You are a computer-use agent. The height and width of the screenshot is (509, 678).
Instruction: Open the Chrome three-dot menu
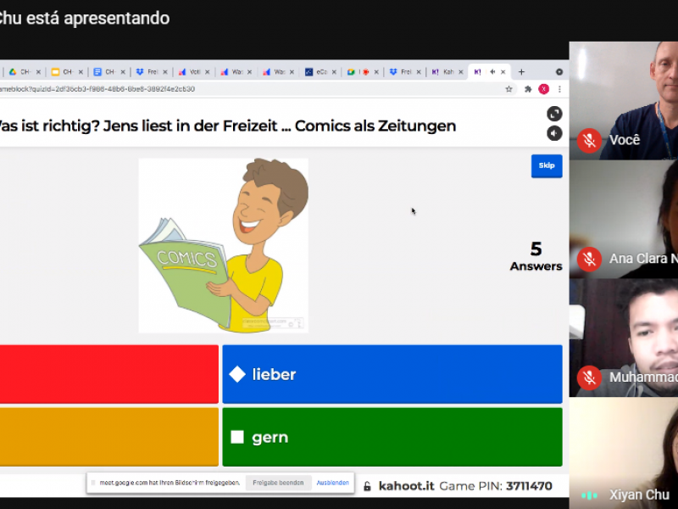(x=559, y=89)
